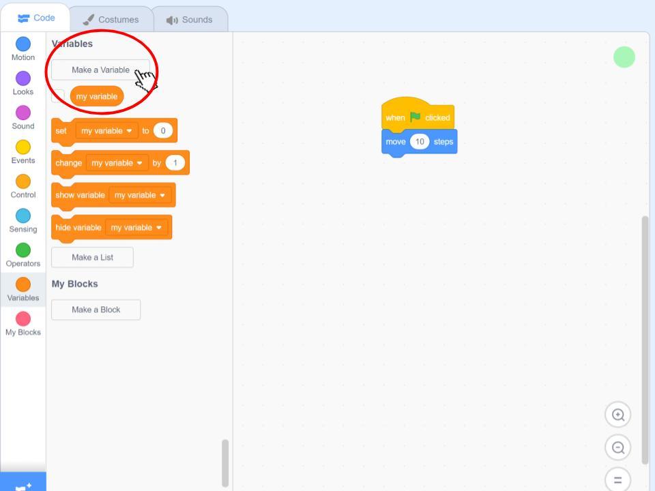Image resolution: width=655 pixels, height=491 pixels.
Task: Select the Events category circle
Action: pos(23,147)
